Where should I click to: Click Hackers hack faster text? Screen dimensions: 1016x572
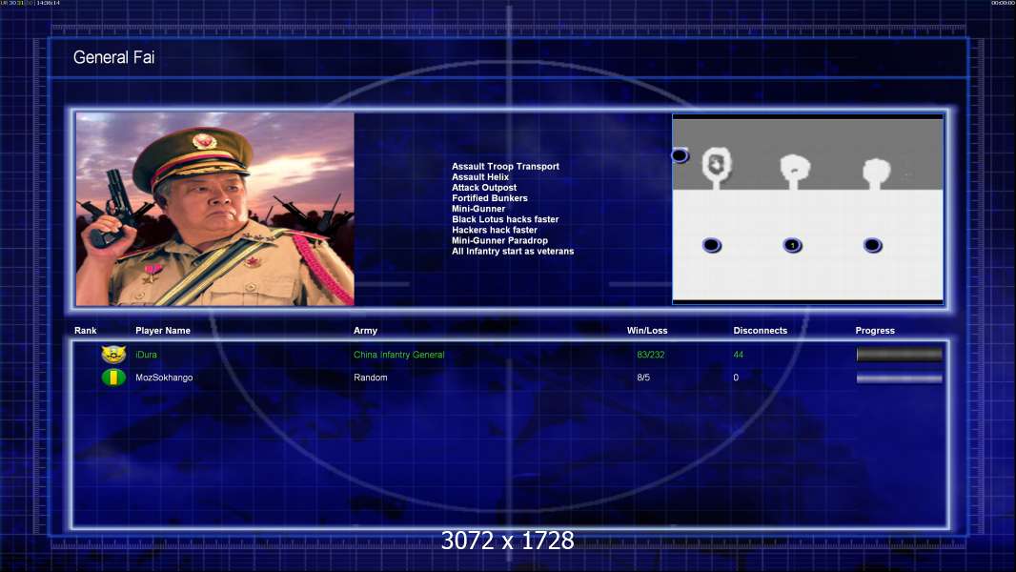[x=495, y=230]
